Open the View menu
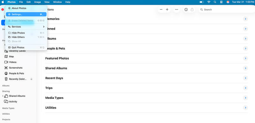Viewport: 255px width, 123px height. [x=47, y=2]
